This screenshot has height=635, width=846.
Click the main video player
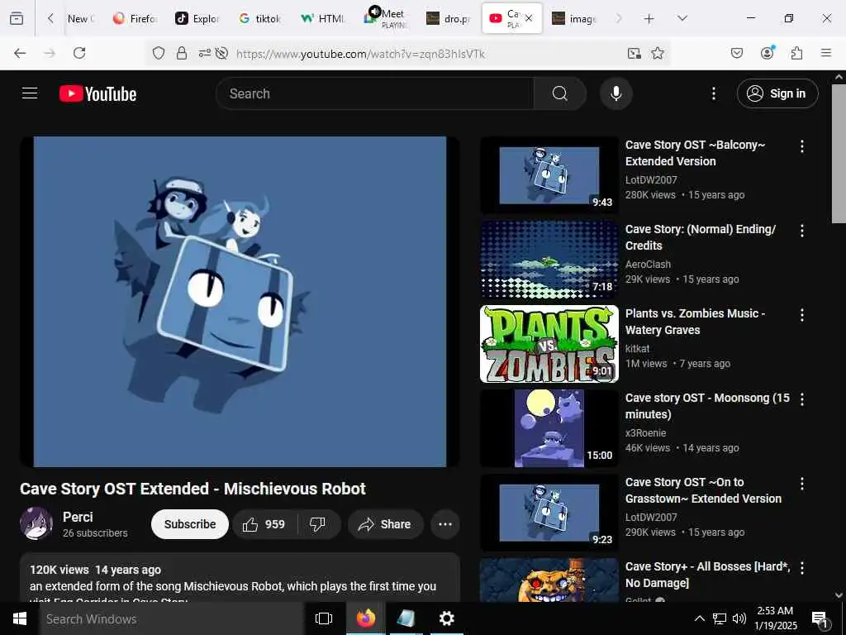point(240,301)
